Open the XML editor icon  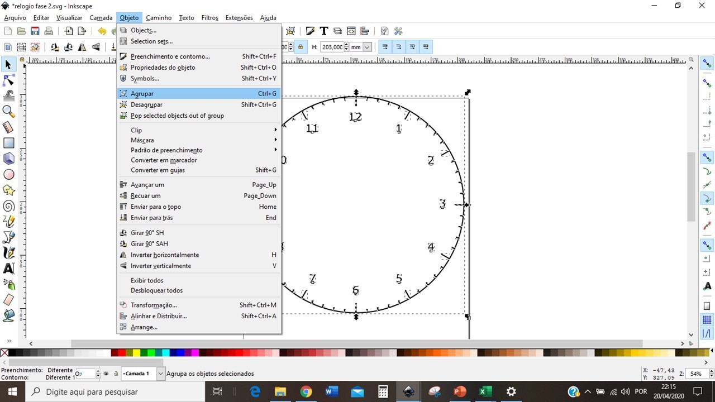click(x=351, y=31)
